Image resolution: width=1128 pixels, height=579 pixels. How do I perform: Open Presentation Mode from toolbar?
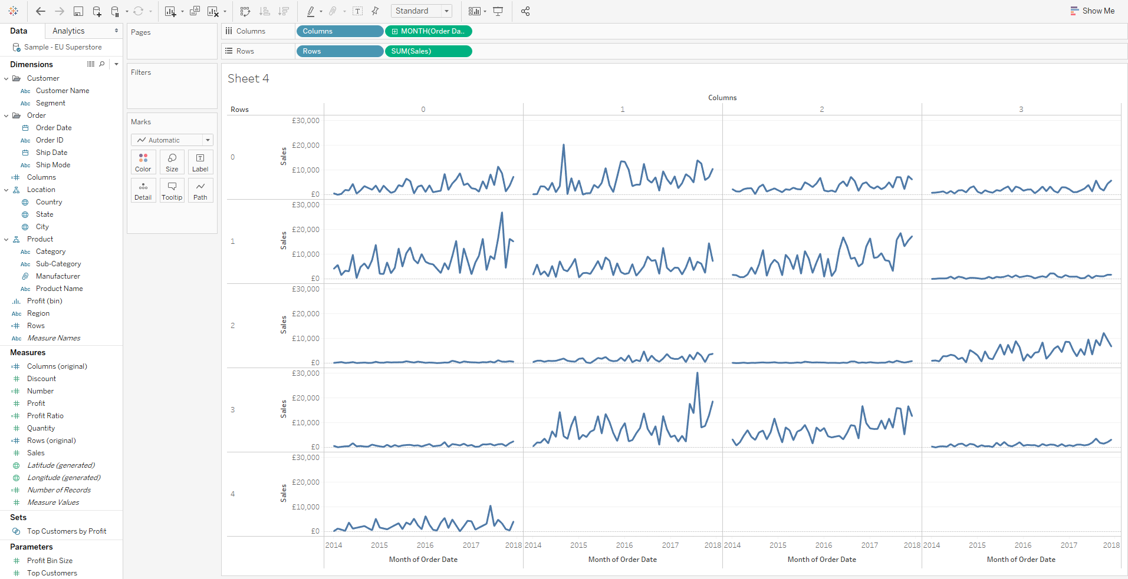tap(498, 11)
